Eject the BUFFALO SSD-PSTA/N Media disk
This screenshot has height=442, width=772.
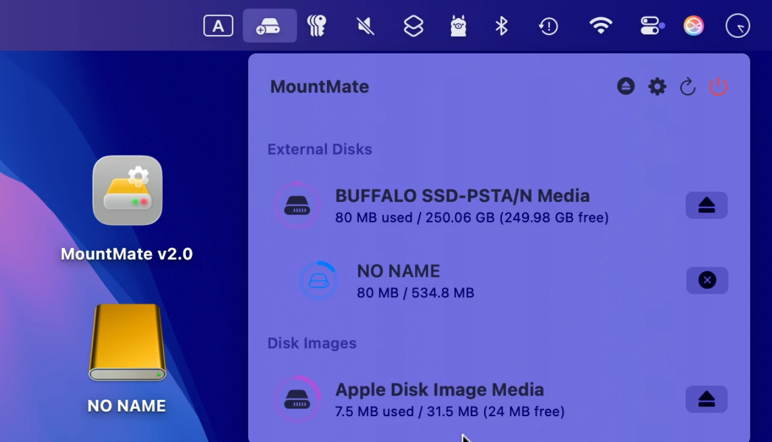tap(706, 205)
